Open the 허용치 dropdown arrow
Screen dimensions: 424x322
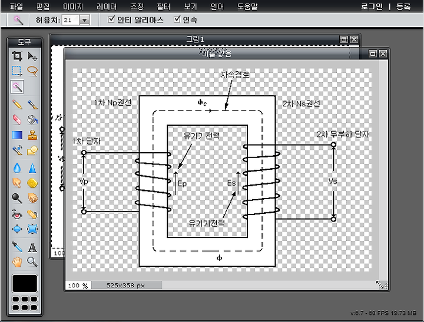click(85, 20)
